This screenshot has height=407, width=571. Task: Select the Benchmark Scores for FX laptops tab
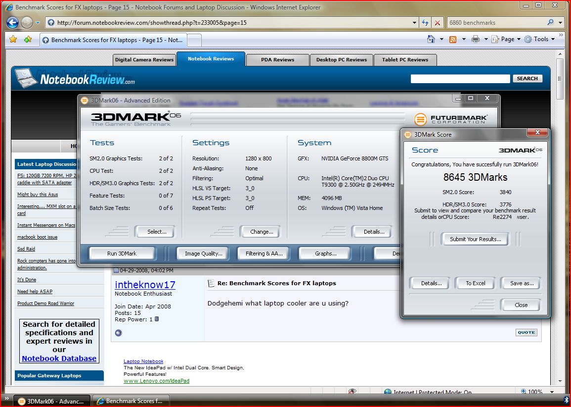coord(113,40)
